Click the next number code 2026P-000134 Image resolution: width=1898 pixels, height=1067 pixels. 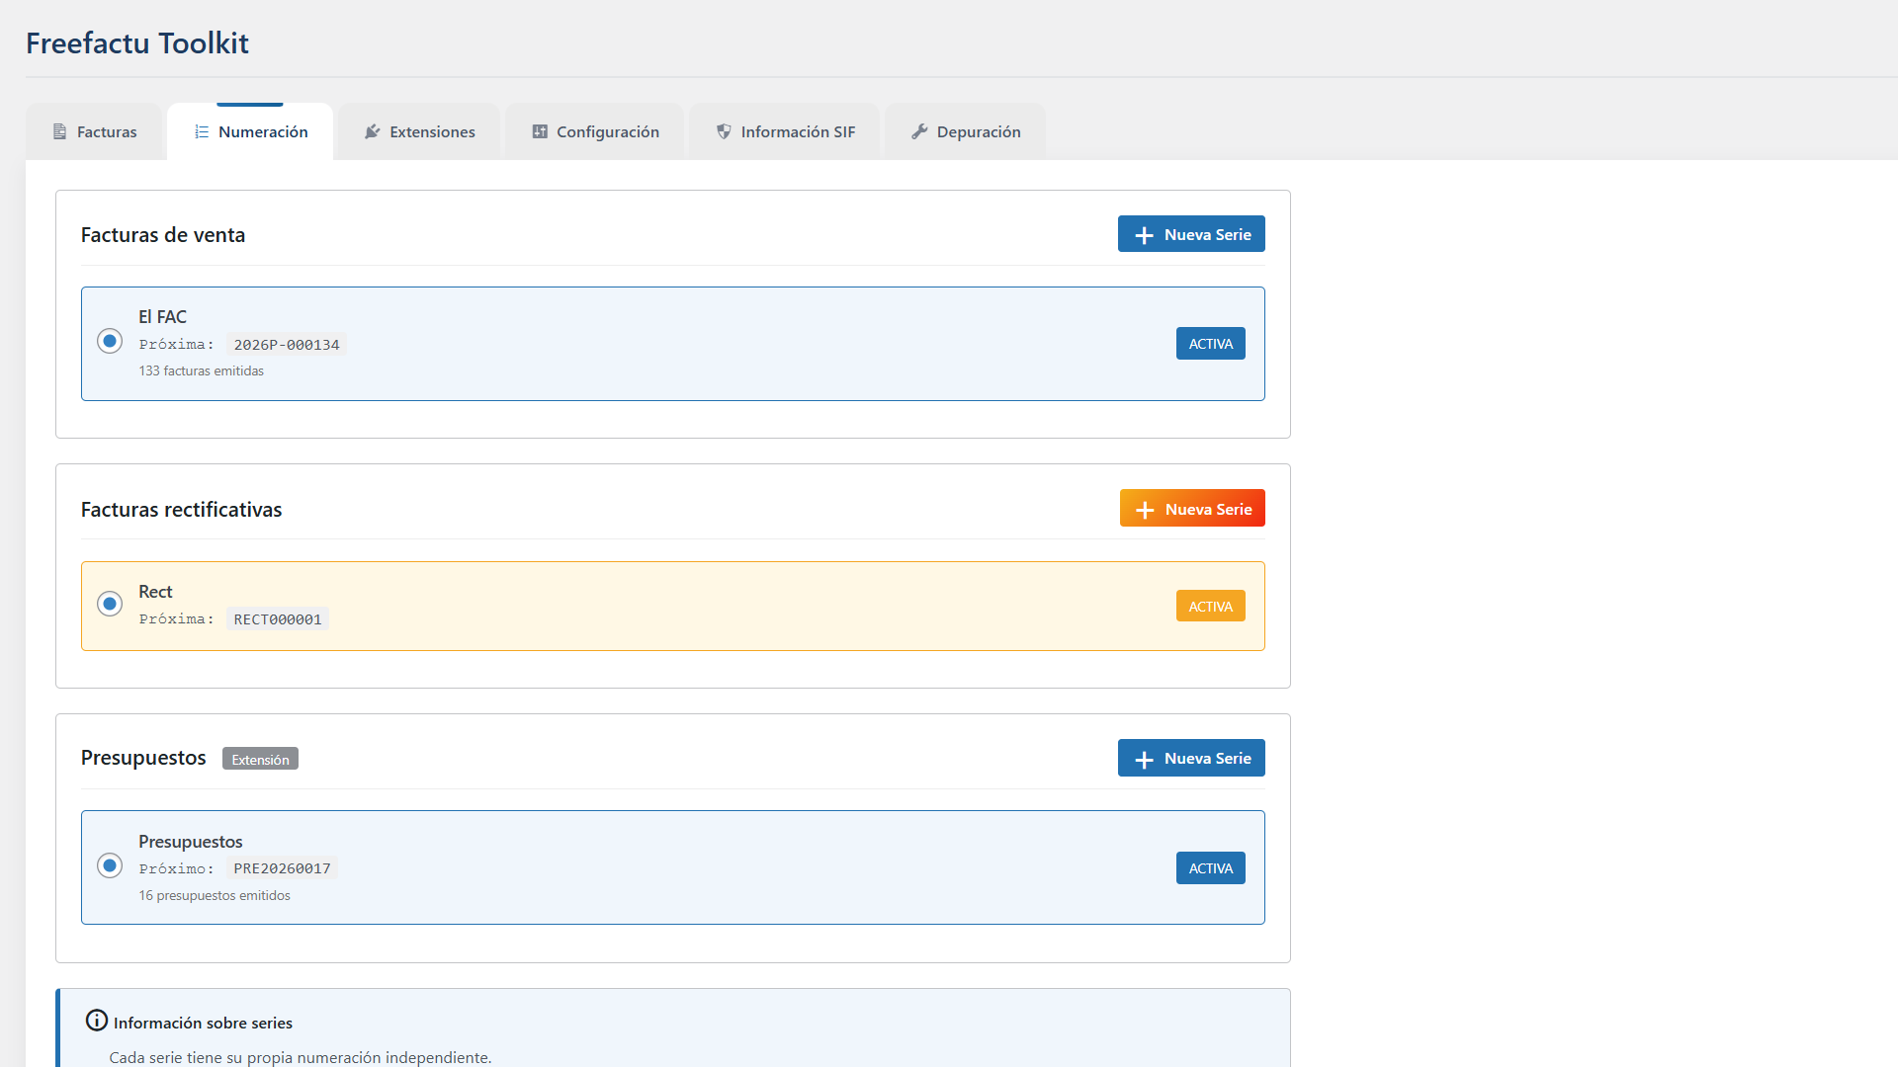(x=287, y=345)
